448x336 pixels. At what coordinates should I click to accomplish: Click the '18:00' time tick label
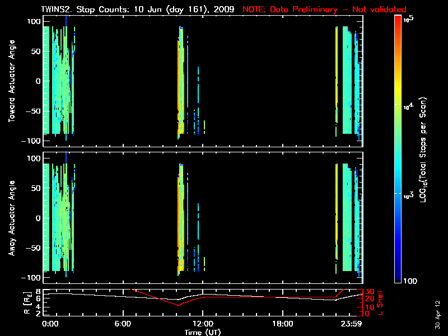pyautogui.click(x=282, y=324)
